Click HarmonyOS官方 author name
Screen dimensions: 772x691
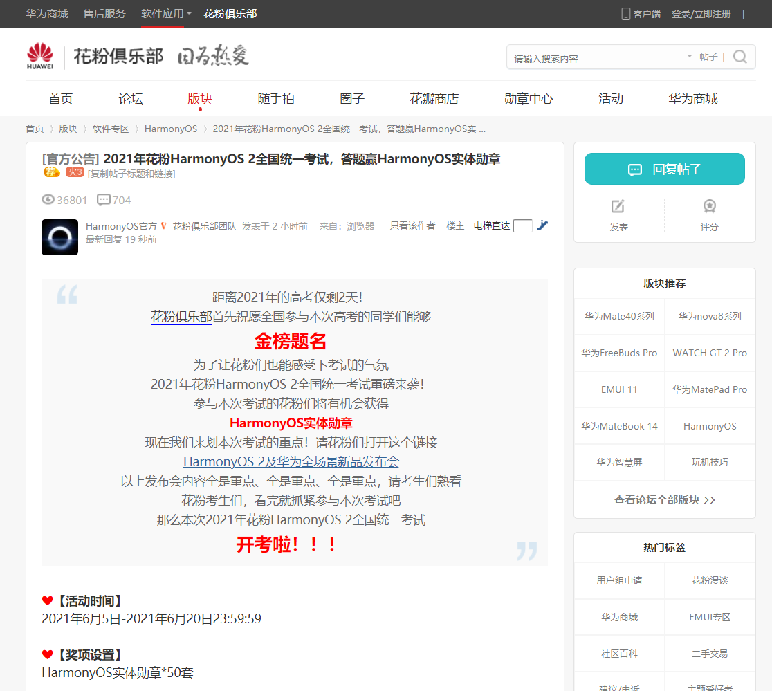pyautogui.click(x=121, y=226)
